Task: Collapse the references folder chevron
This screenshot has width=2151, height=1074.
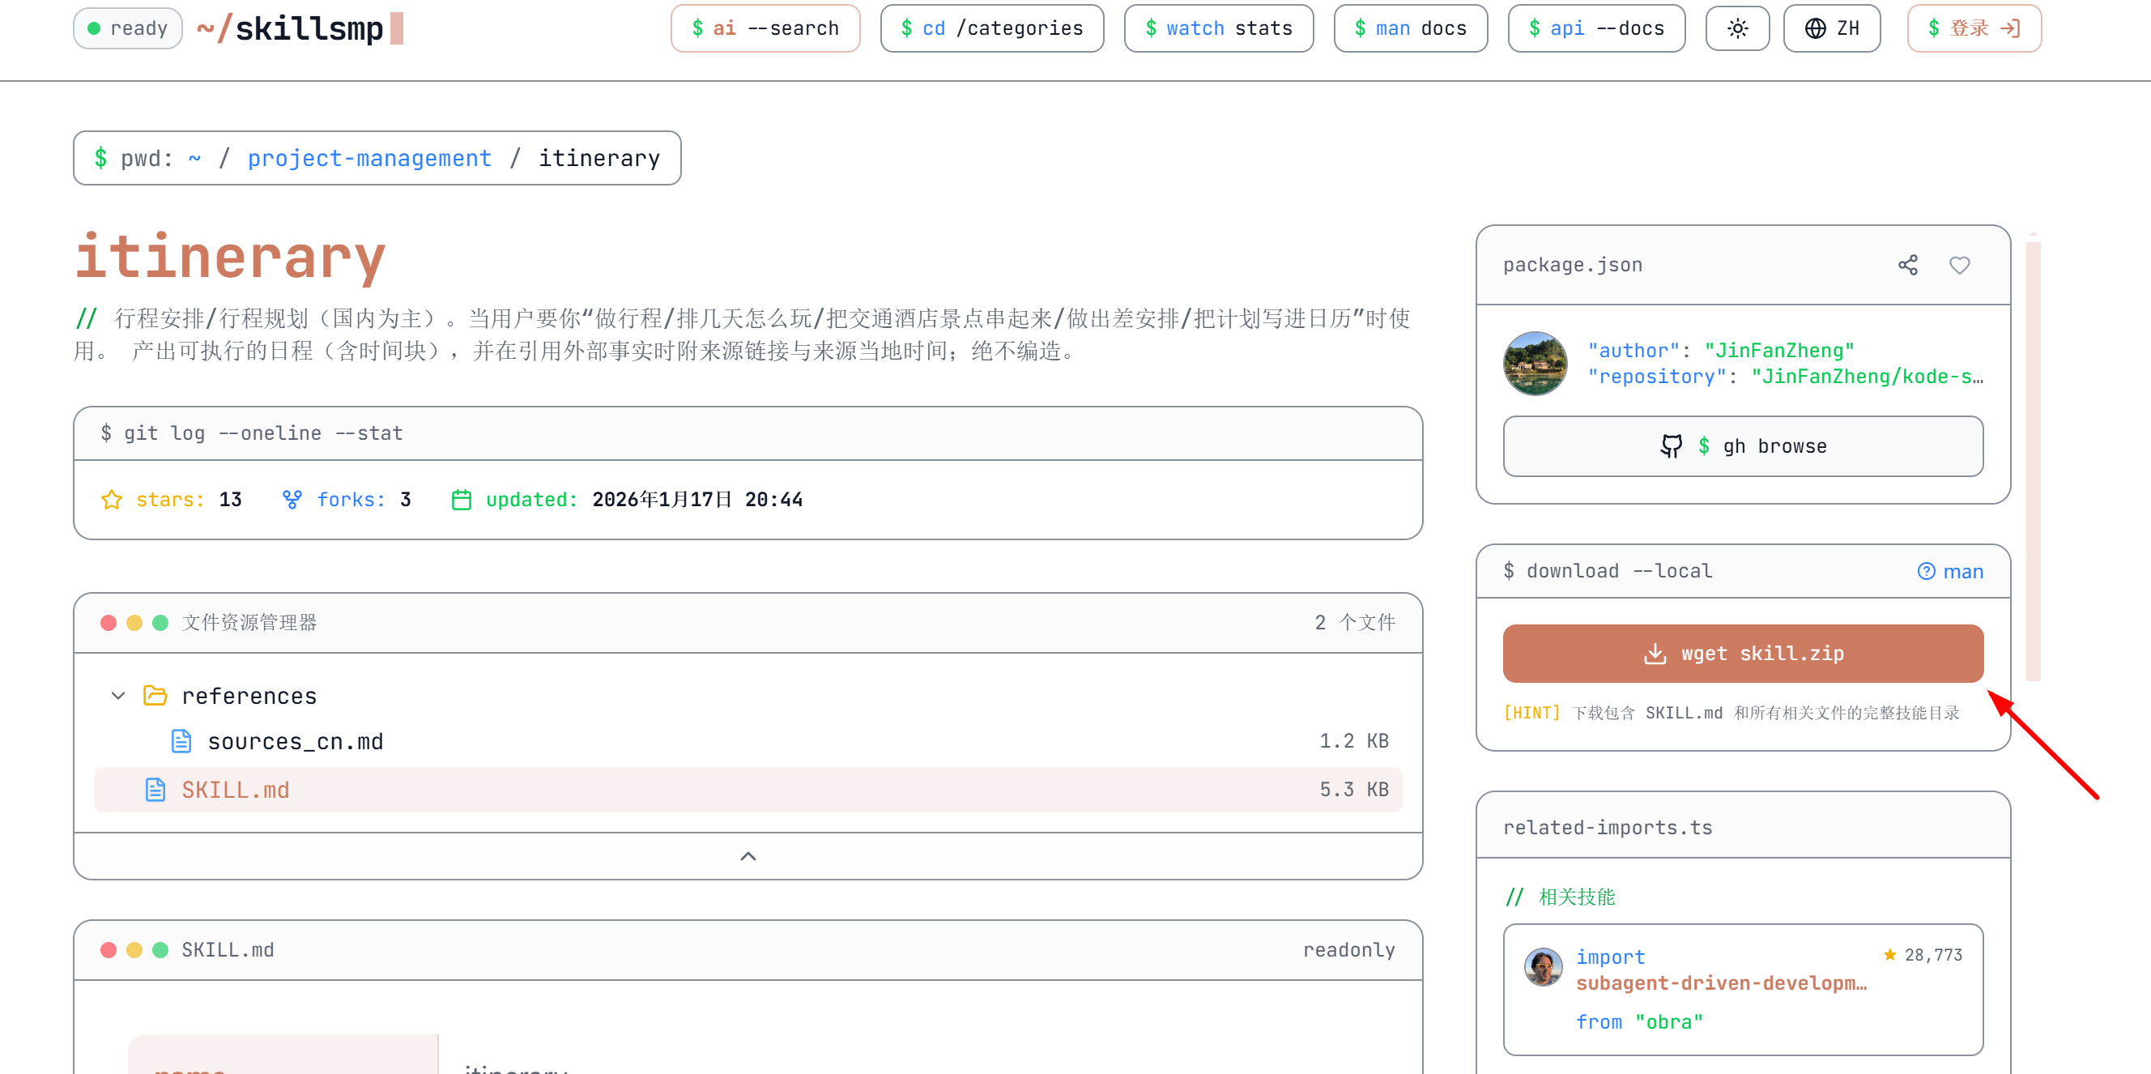Action: [117, 695]
